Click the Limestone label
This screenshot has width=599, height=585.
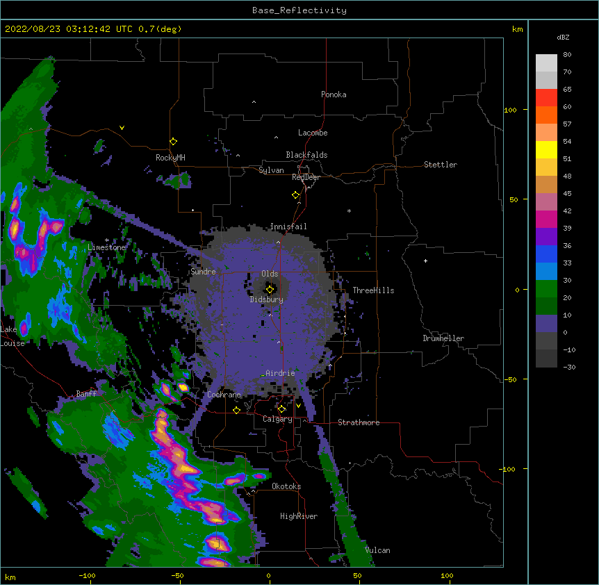point(106,247)
